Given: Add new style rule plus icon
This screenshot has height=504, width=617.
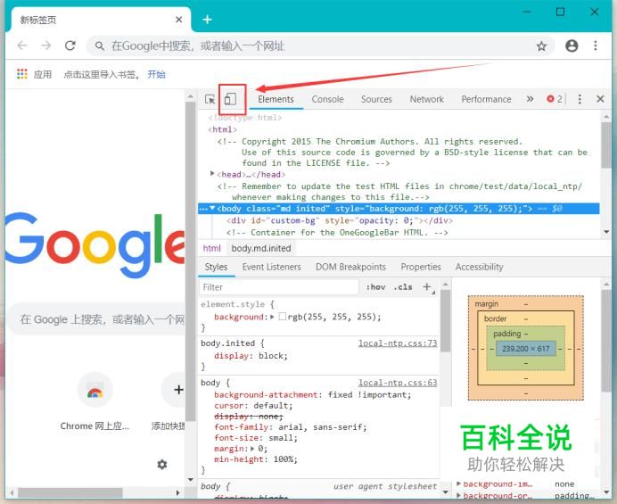Looking at the screenshot, I should click(x=427, y=287).
